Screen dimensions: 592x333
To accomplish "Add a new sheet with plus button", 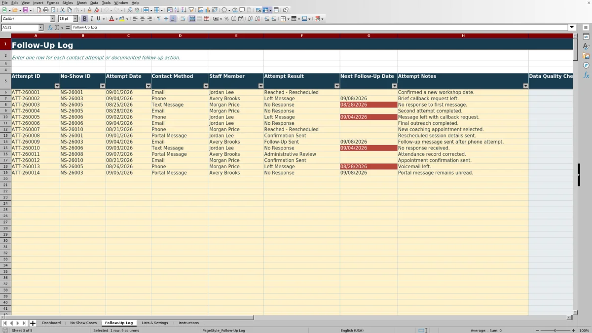I will [33, 323].
